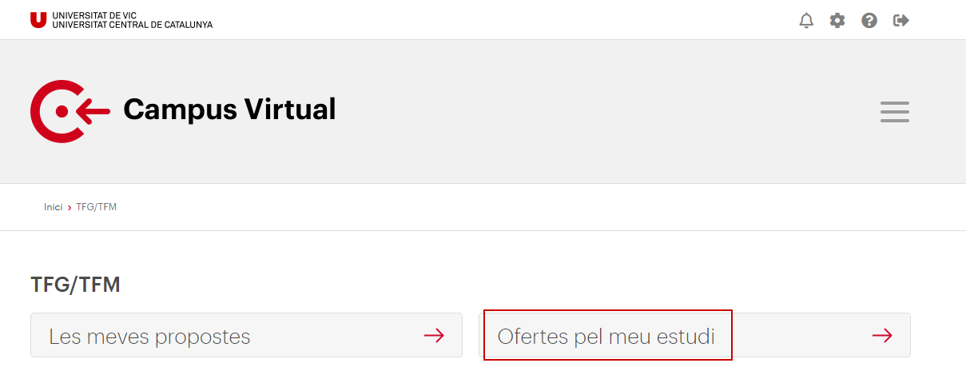The width and height of the screenshot is (966, 367).
Task: Go to Inici in the breadcrumb
Action: [x=53, y=207]
